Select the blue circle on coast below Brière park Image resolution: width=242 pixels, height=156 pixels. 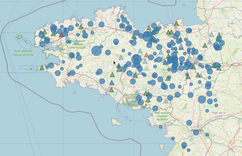click(x=161, y=127)
